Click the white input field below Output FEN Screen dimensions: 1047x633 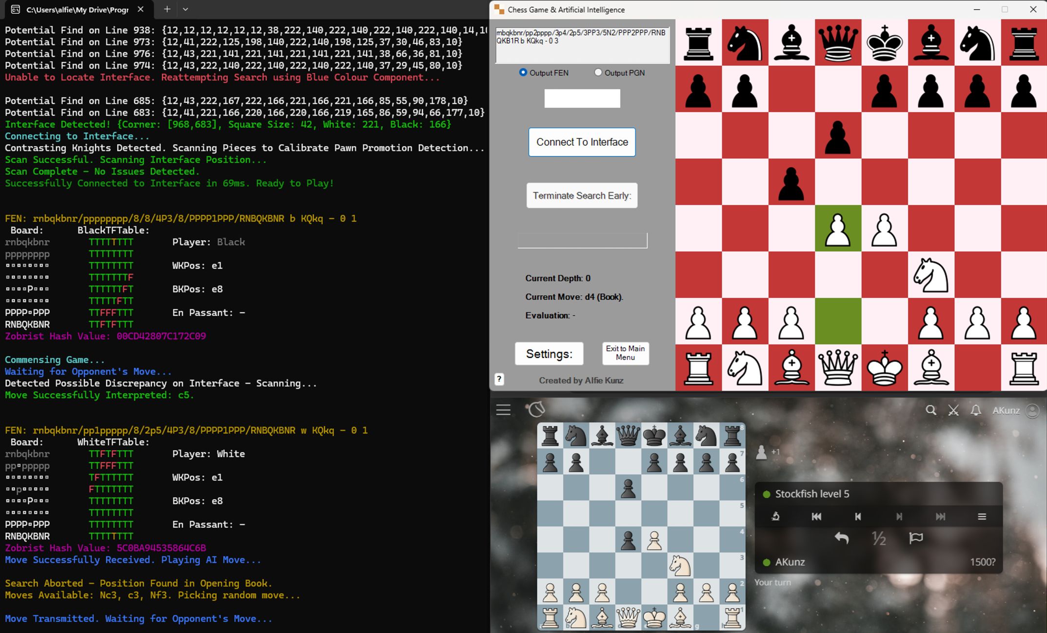pos(582,98)
